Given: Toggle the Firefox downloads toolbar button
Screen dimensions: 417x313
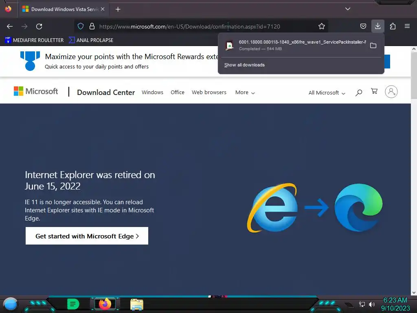Looking at the screenshot, I should (377, 26).
